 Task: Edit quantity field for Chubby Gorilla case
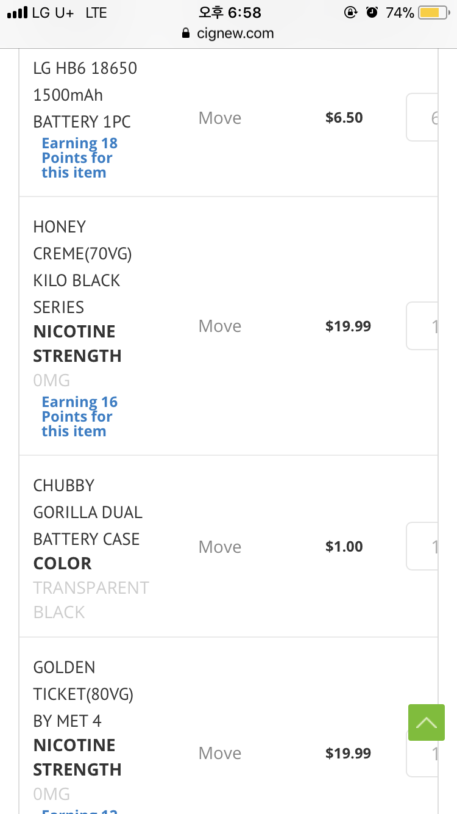click(423, 547)
